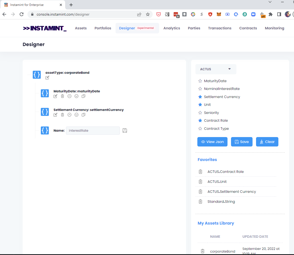Open the ACTUS dropdown
This screenshot has width=294, height=255.
[216, 69]
